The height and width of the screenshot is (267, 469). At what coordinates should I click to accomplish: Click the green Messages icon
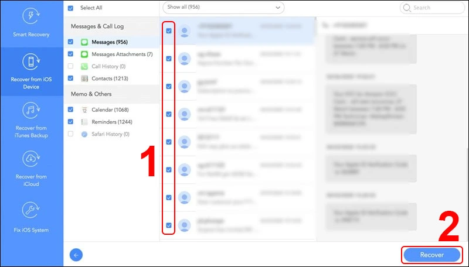click(x=84, y=42)
